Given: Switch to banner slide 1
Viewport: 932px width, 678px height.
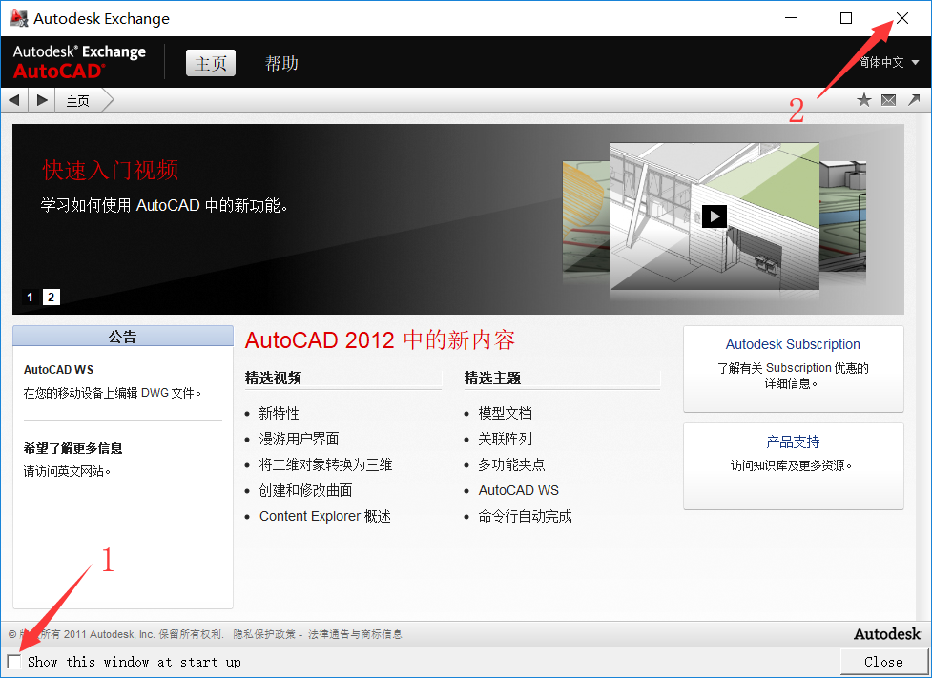Looking at the screenshot, I should [30, 298].
